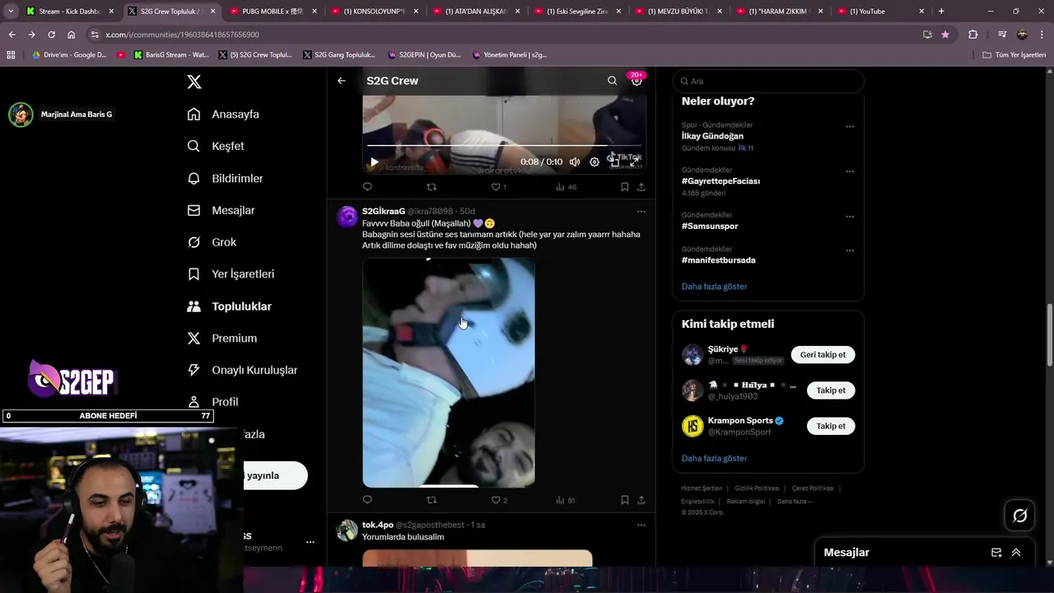Open the Grok icon at bottom right
The image size is (1054, 593).
pyautogui.click(x=1019, y=516)
